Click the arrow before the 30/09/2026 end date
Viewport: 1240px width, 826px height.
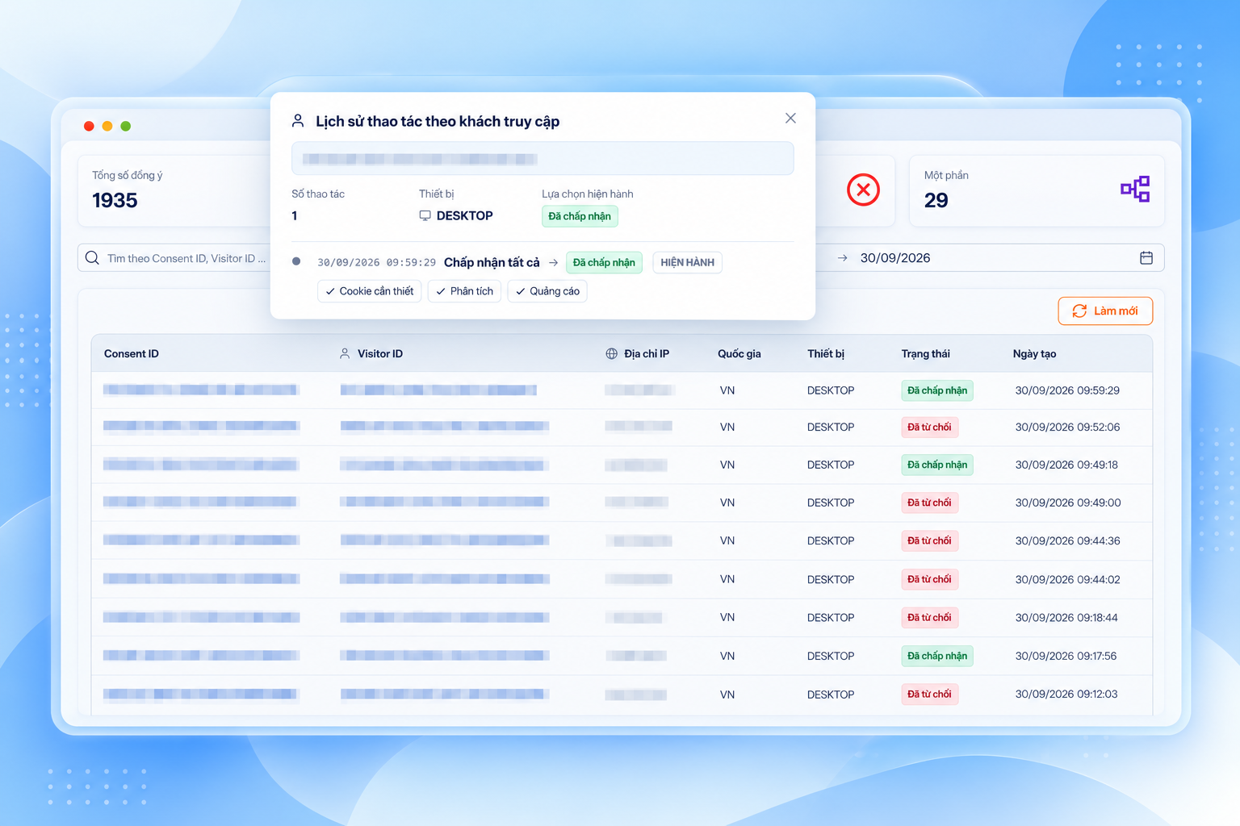842,258
